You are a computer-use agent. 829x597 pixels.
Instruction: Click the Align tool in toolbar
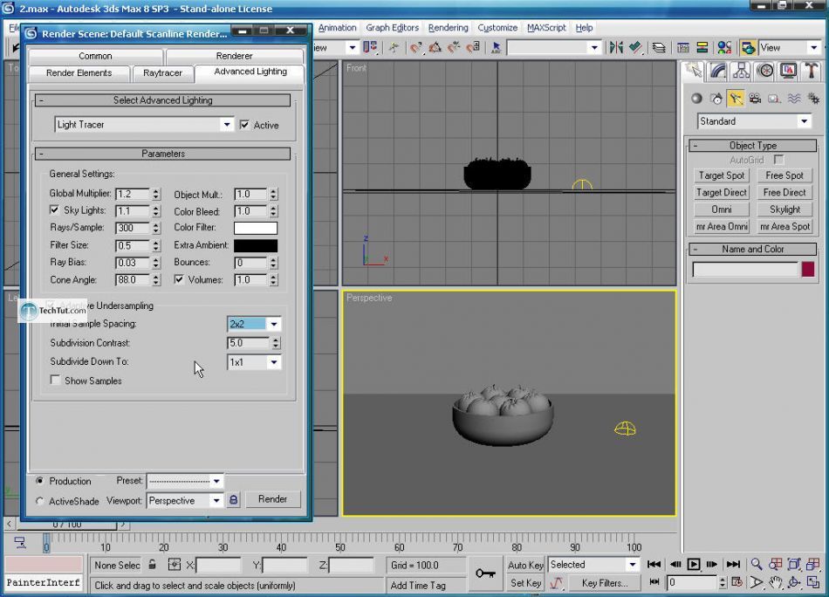click(x=635, y=48)
